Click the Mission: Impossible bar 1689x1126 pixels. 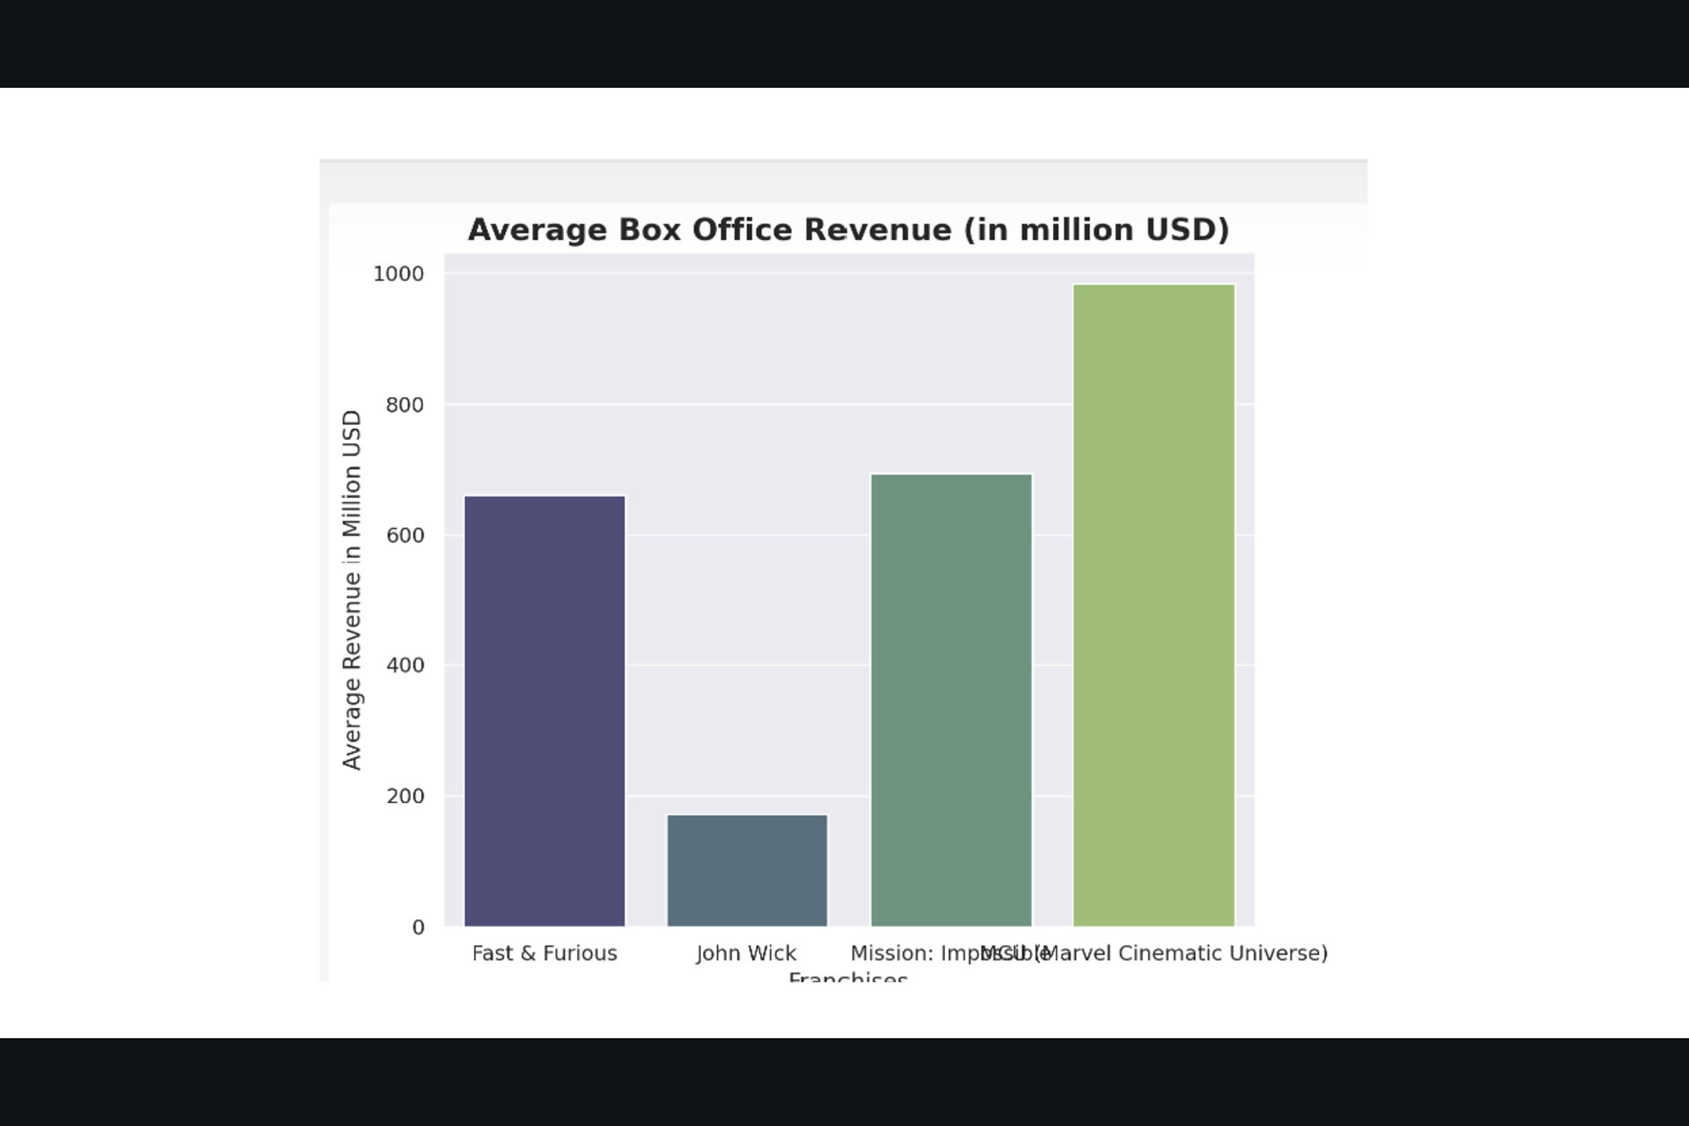(x=951, y=699)
